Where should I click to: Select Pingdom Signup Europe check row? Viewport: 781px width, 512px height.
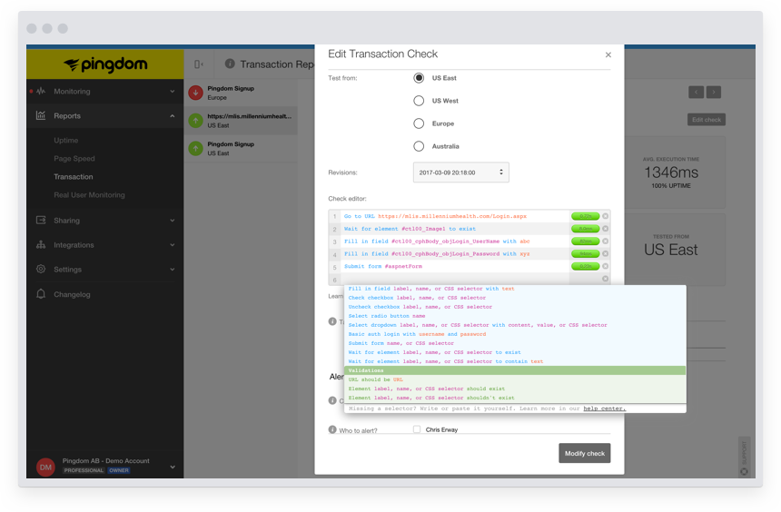[241, 93]
